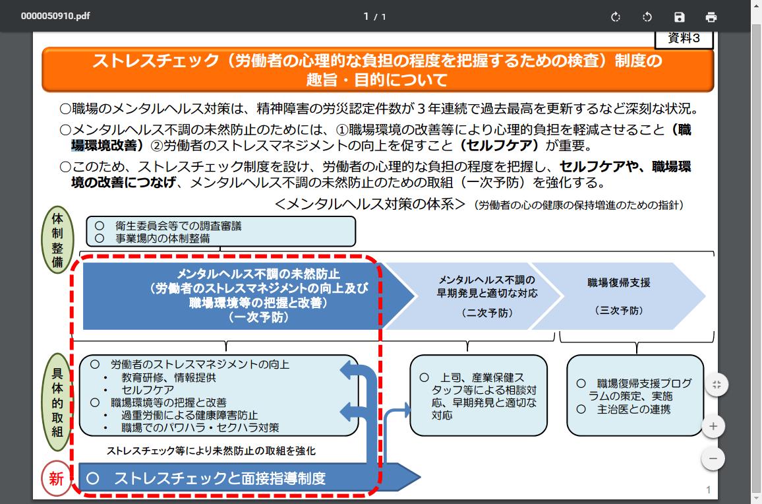Click the 資料3 label box
This screenshot has height=504, width=762.
(x=684, y=39)
